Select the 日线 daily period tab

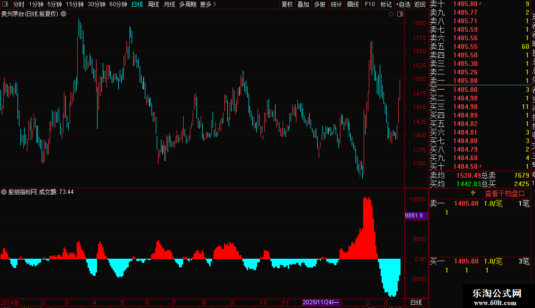[137, 4]
